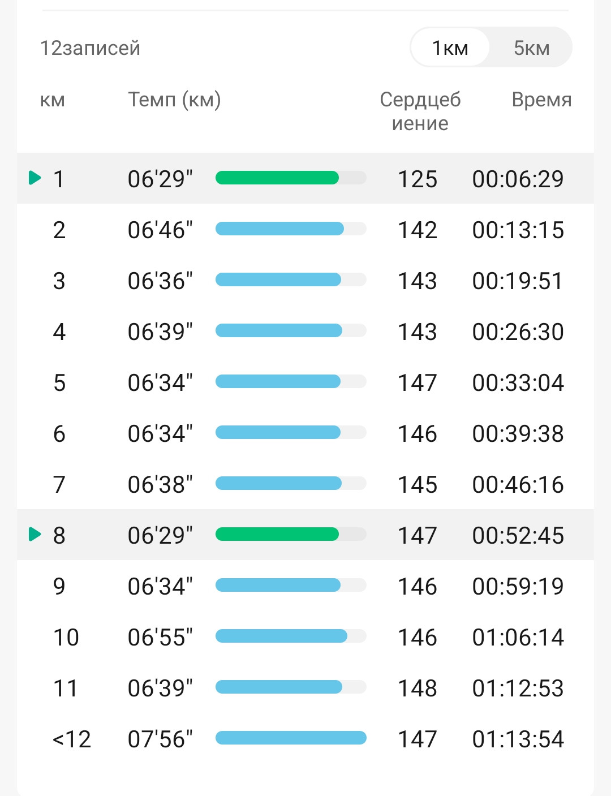Image resolution: width=611 pixels, height=796 pixels.
Task: Click the blue pace bar for 07'56" split
Action: [291, 738]
